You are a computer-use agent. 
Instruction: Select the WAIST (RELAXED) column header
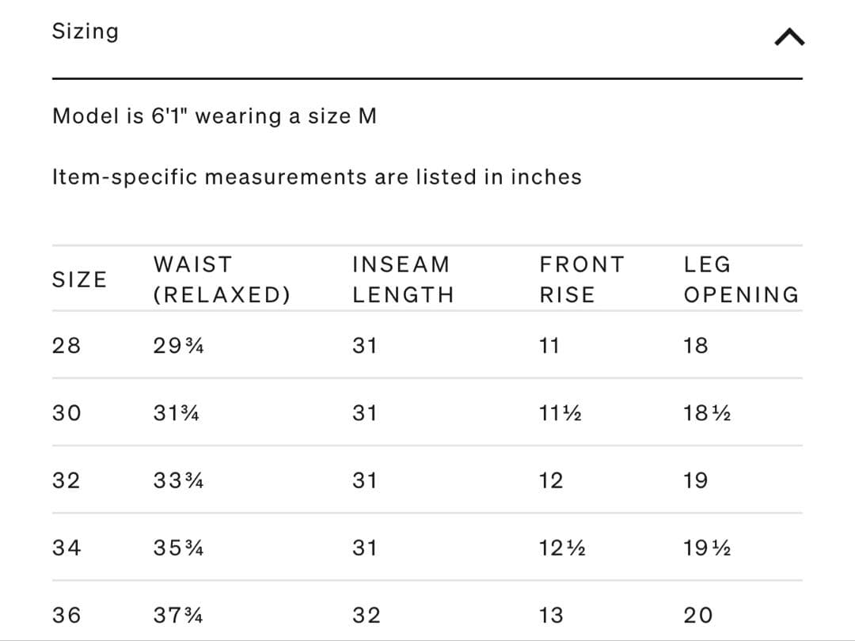pos(222,279)
